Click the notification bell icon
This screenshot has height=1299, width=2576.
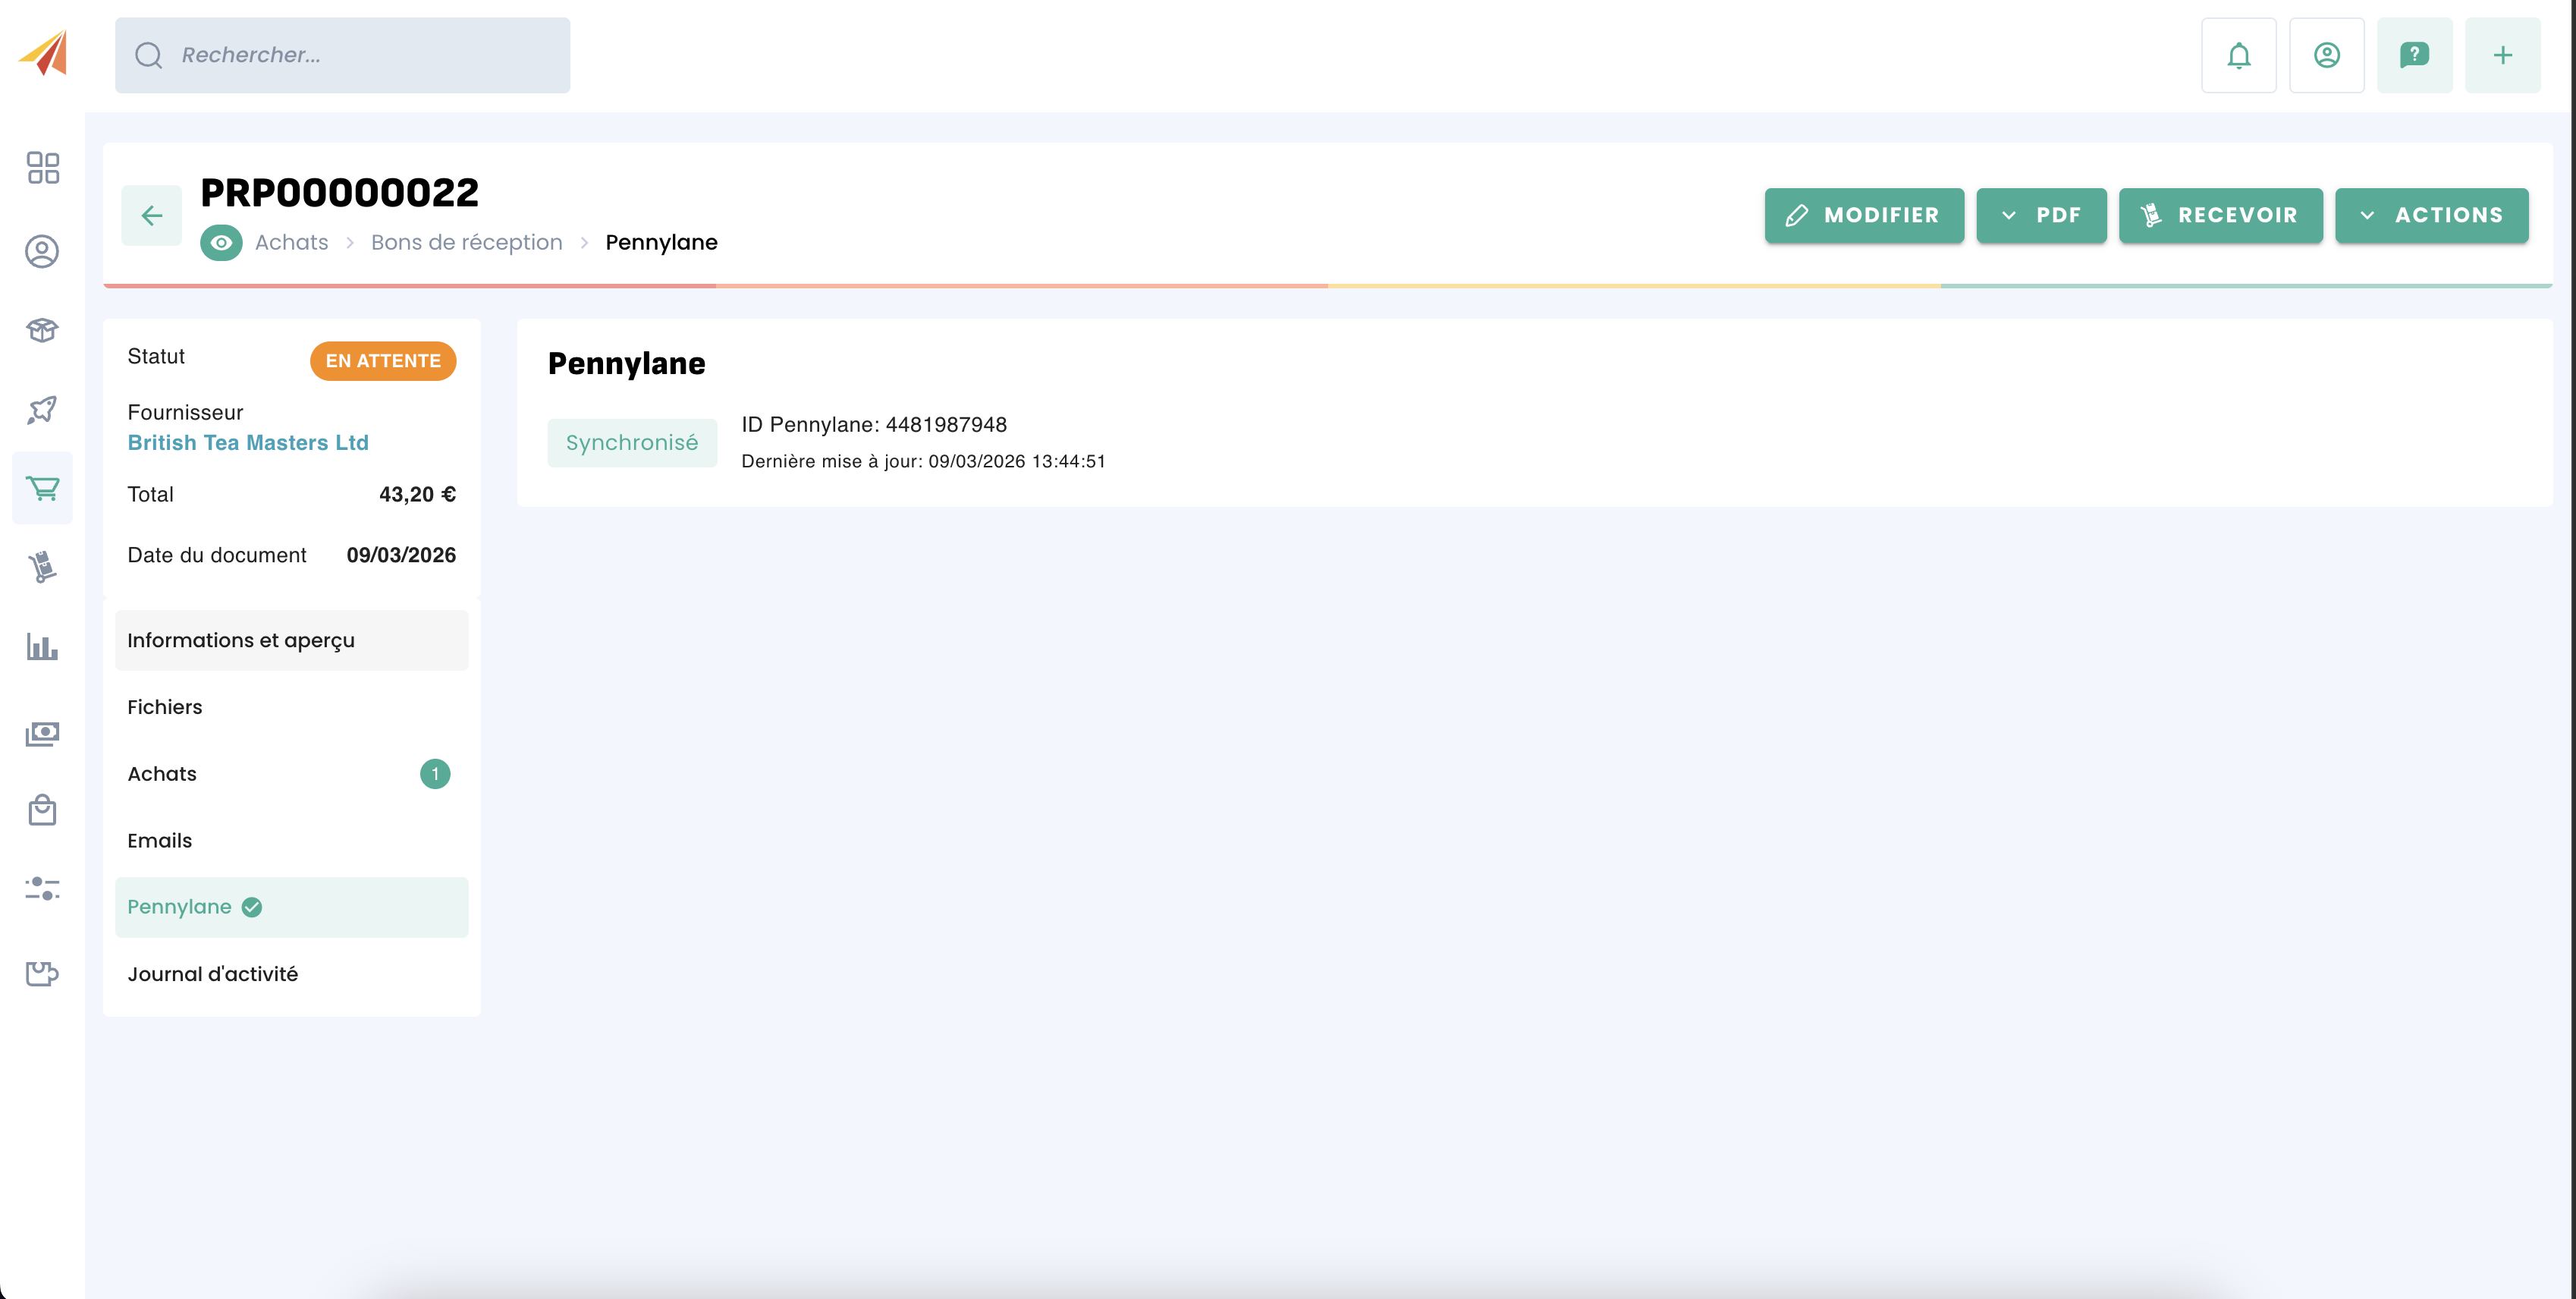2238,55
